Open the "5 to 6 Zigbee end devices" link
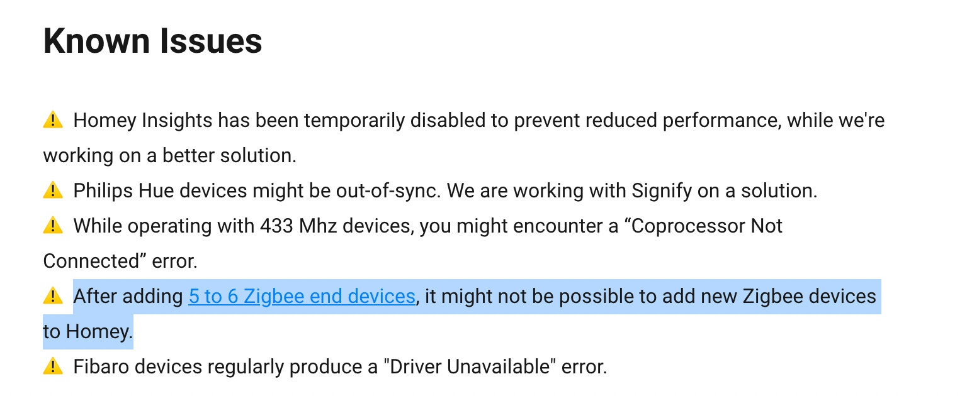Screen dimensions: 967x396 click(302, 296)
